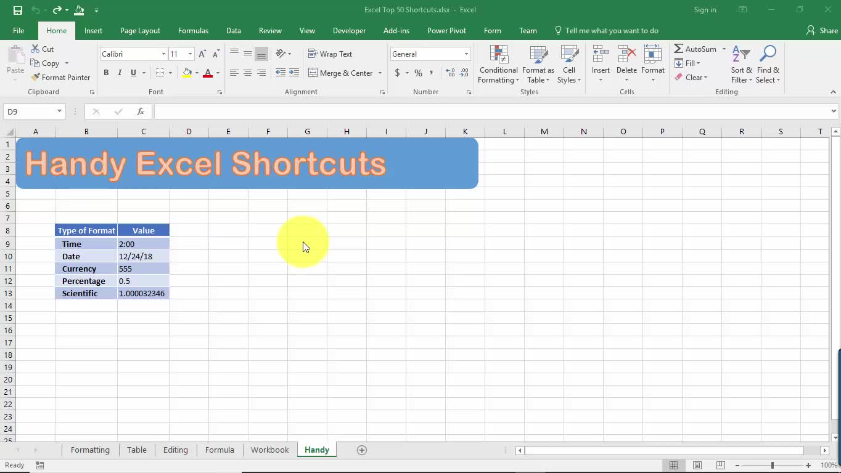Toggle Wrap Text for the cell
This screenshot has width=841, height=473.
(330, 54)
